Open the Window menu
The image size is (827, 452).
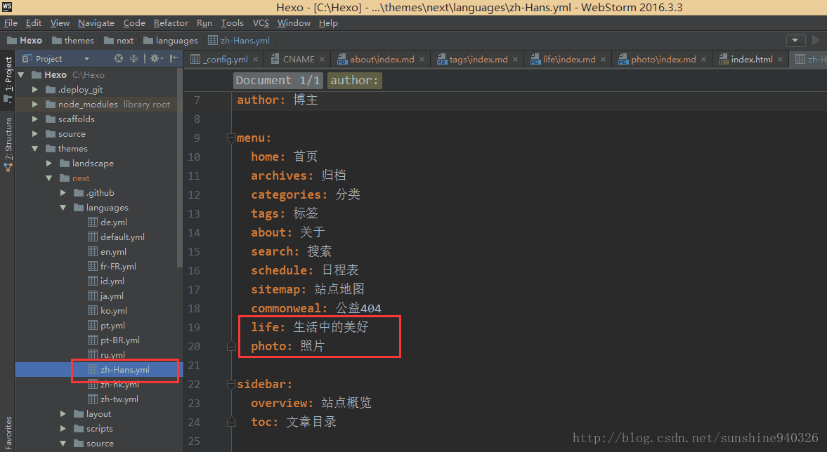click(294, 23)
